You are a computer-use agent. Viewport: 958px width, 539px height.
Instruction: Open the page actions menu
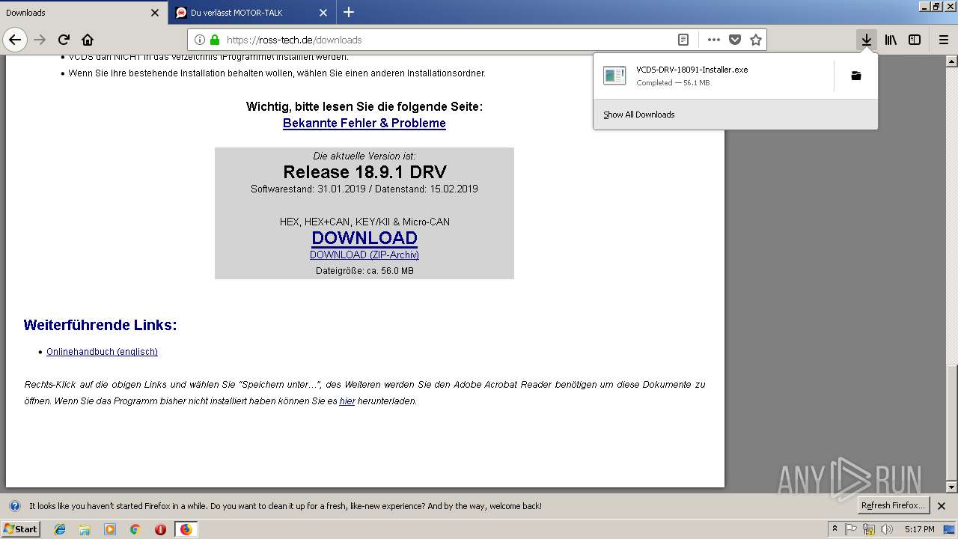(714, 40)
